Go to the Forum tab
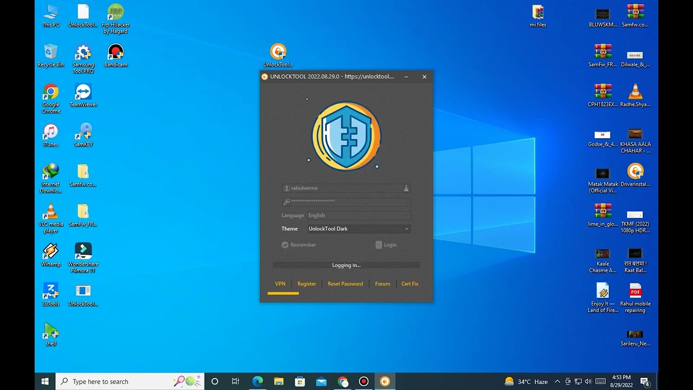 383,284
